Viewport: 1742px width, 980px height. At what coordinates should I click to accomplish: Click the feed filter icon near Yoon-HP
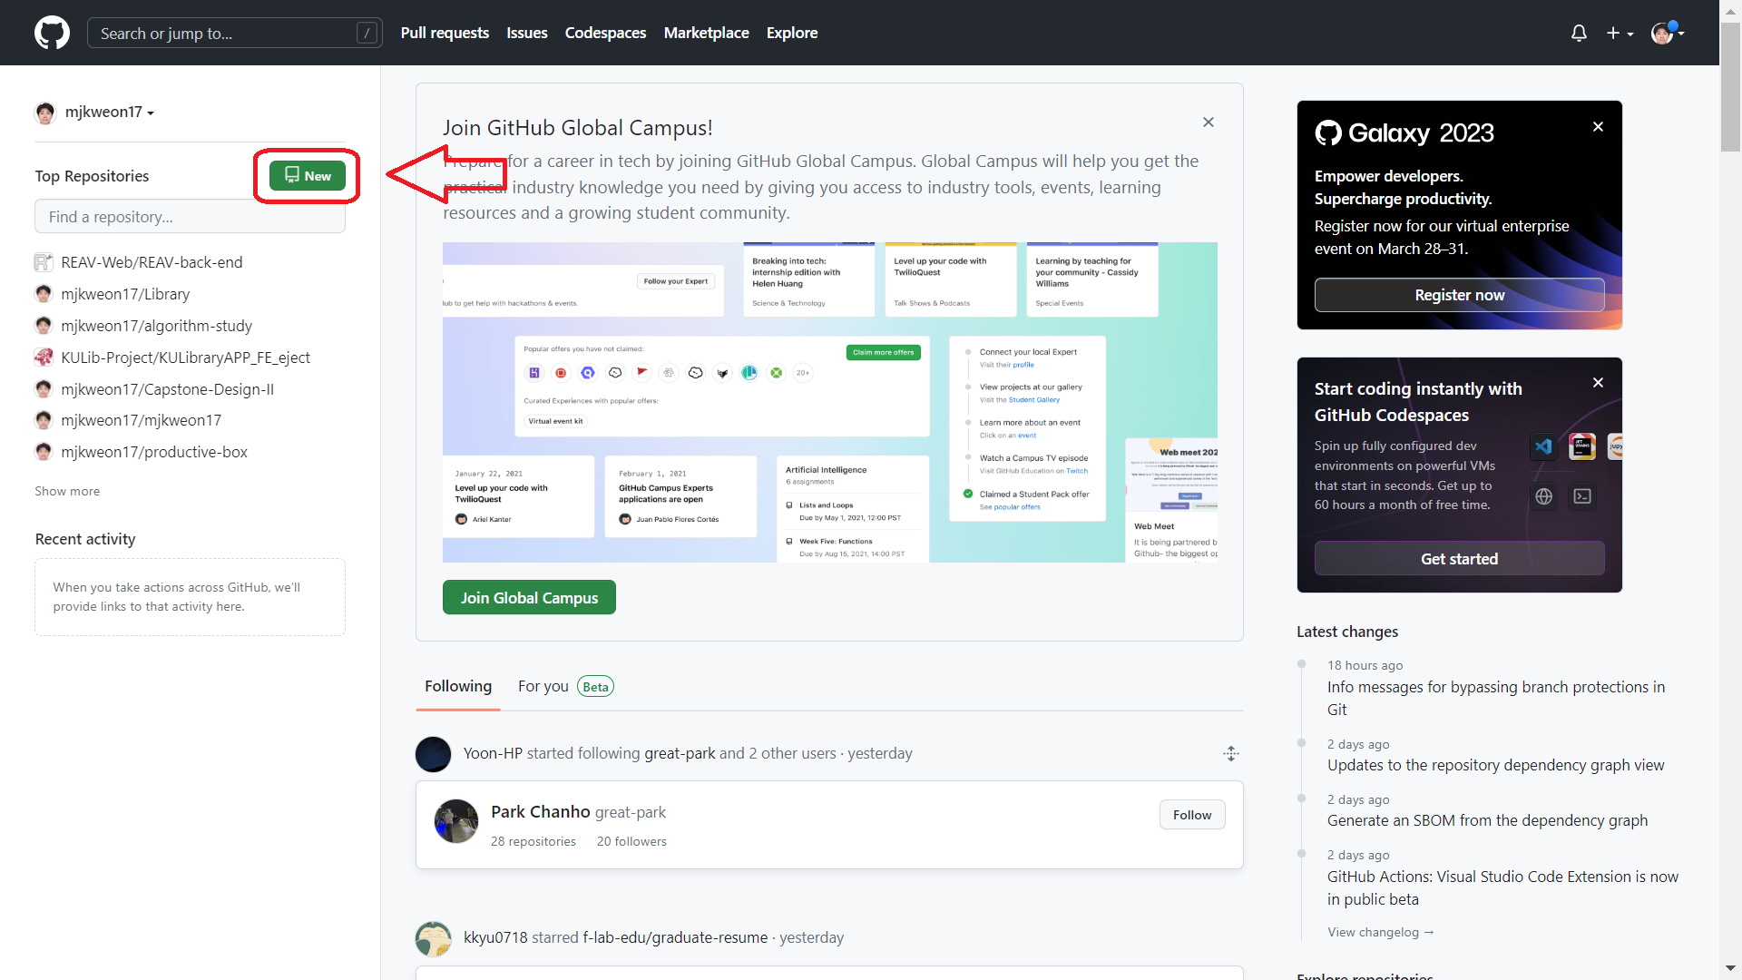pos(1230,753)
